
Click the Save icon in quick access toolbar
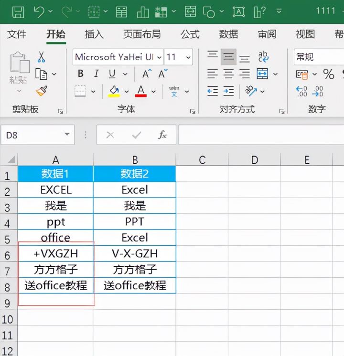[x=18, y=12]
